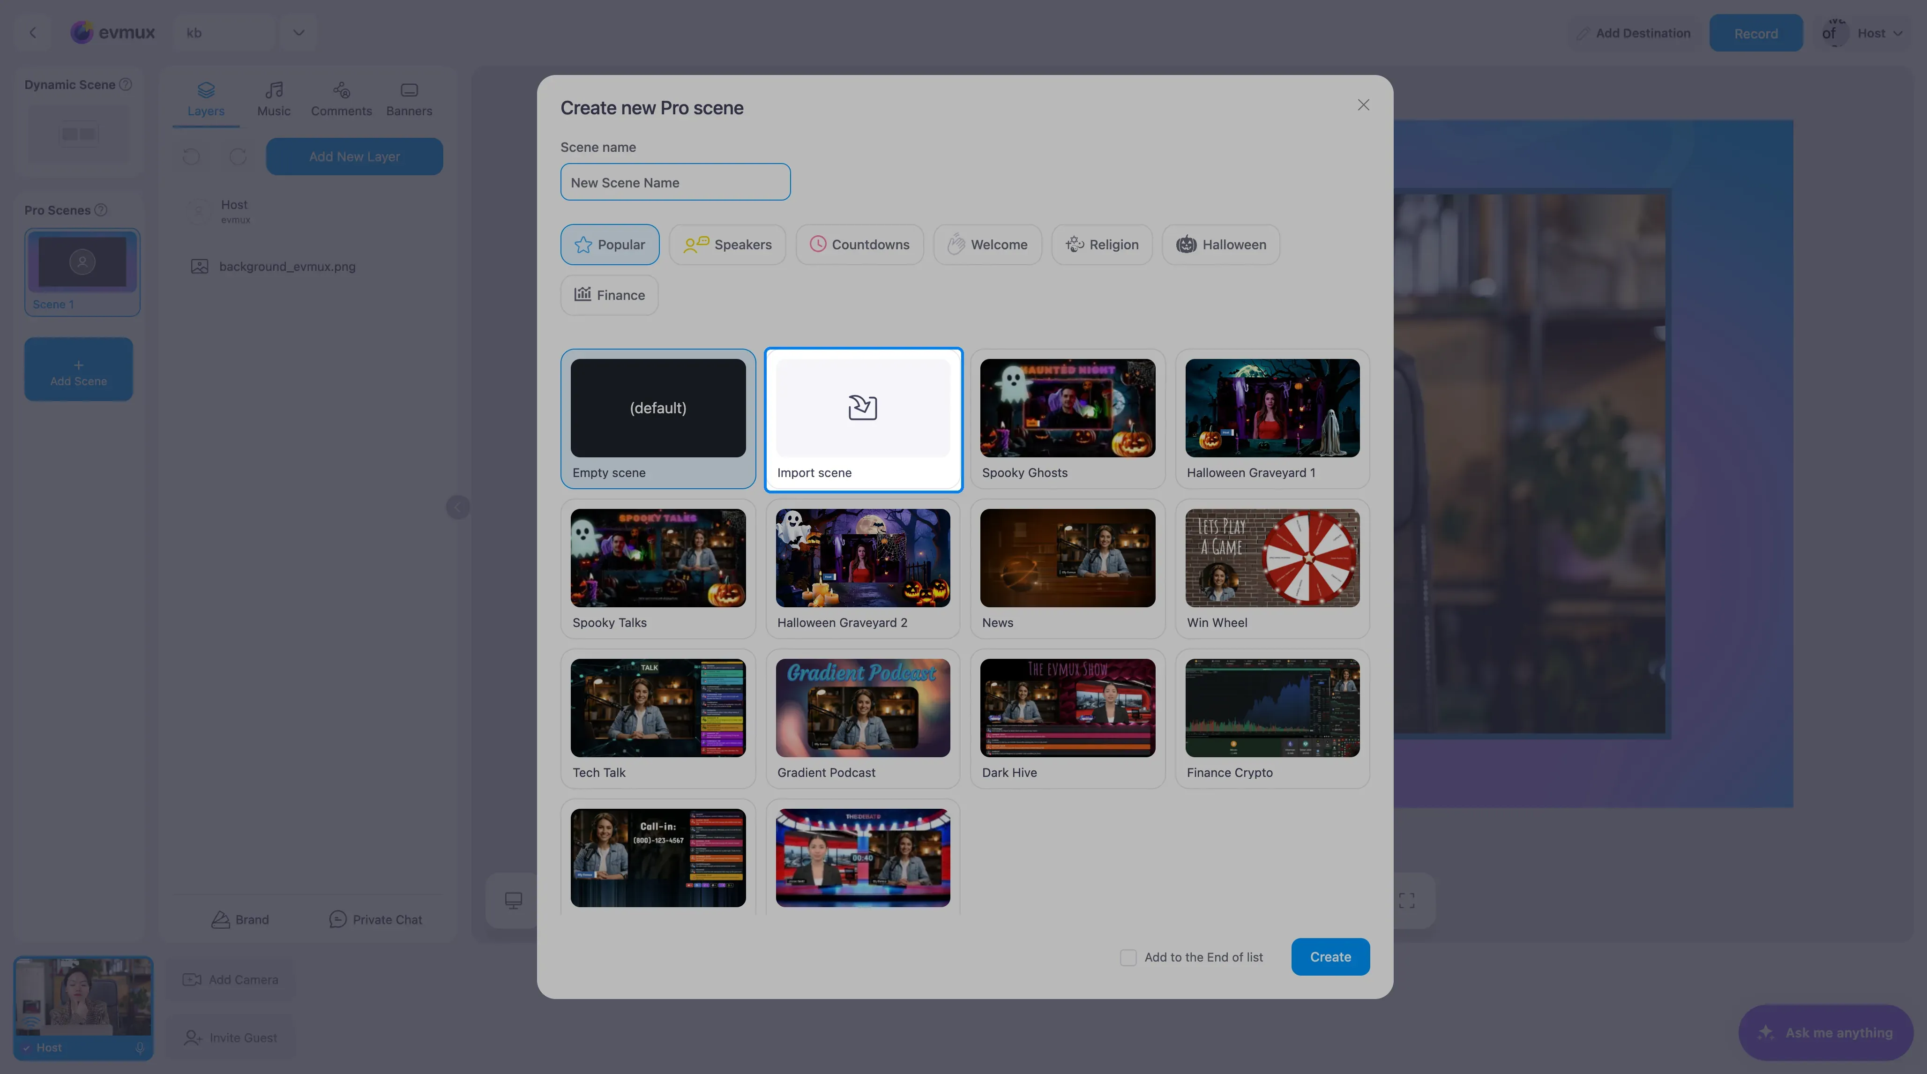Click the Scene name input field

tap(675, 182)
